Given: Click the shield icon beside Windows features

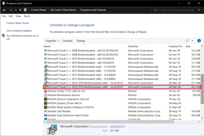Looking at the screenshot, I should pyautogui.click(x=3, y=36).
